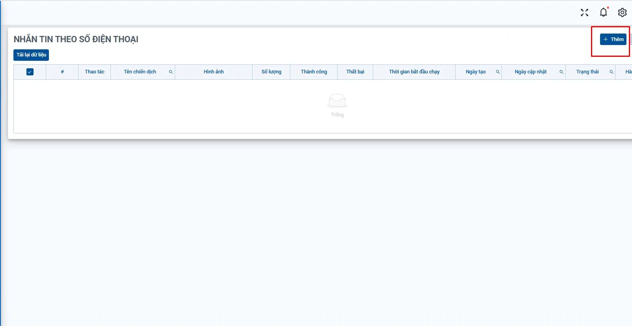Click search icon in Tên chiến dịch column
This screenshot has width=632, height=326.
pyautogui.click(x=171, y=72)
